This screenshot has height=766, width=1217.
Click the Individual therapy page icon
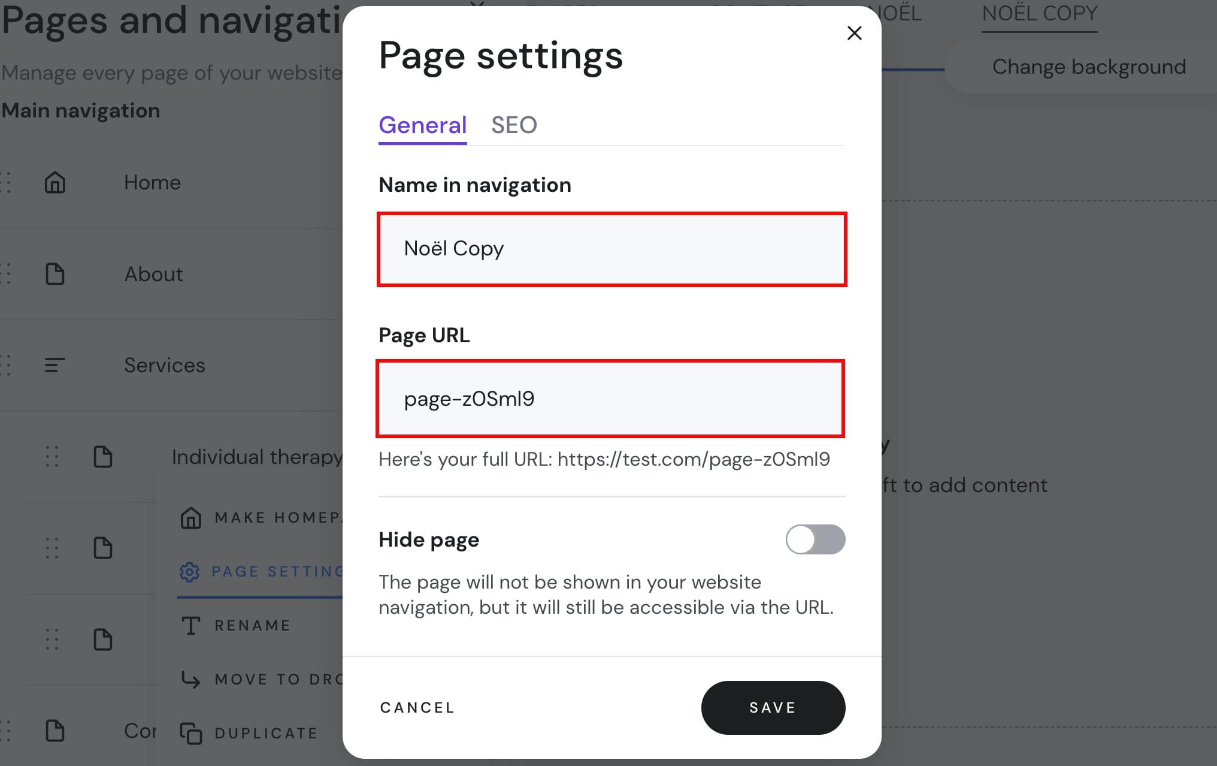103,457
